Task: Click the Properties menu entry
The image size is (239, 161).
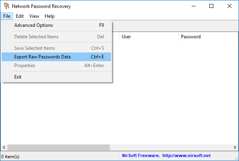Action: pyautogui.click(x=56, y=66)
